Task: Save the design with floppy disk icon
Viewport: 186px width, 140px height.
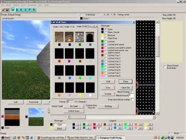Action: click(x=7, y=10)
